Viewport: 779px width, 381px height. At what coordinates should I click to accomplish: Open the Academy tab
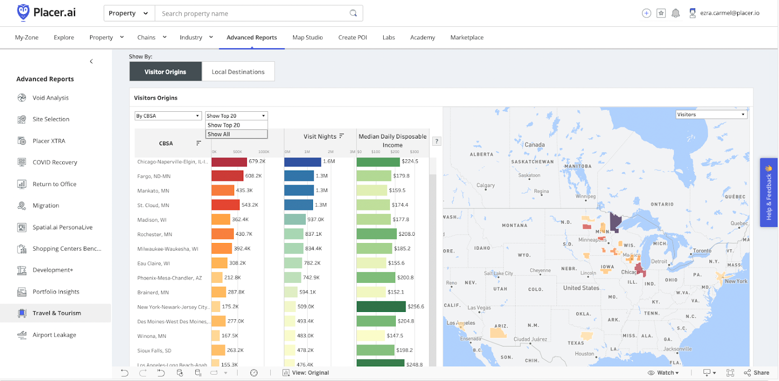pos(423,37)
